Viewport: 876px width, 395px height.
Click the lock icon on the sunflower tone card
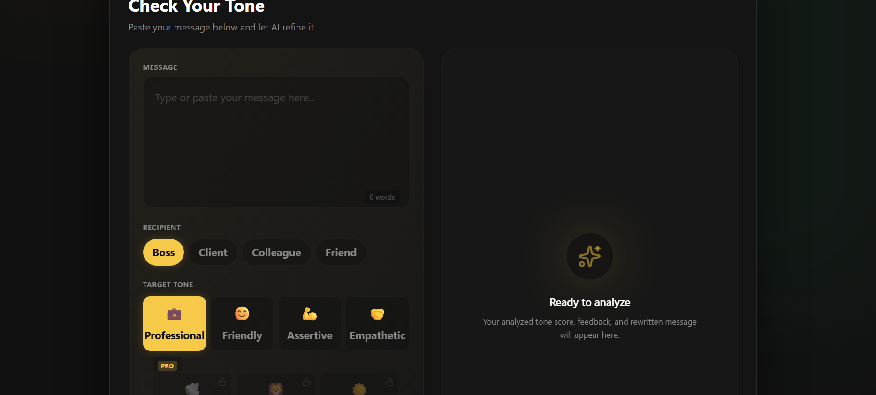tap(390, 382)
